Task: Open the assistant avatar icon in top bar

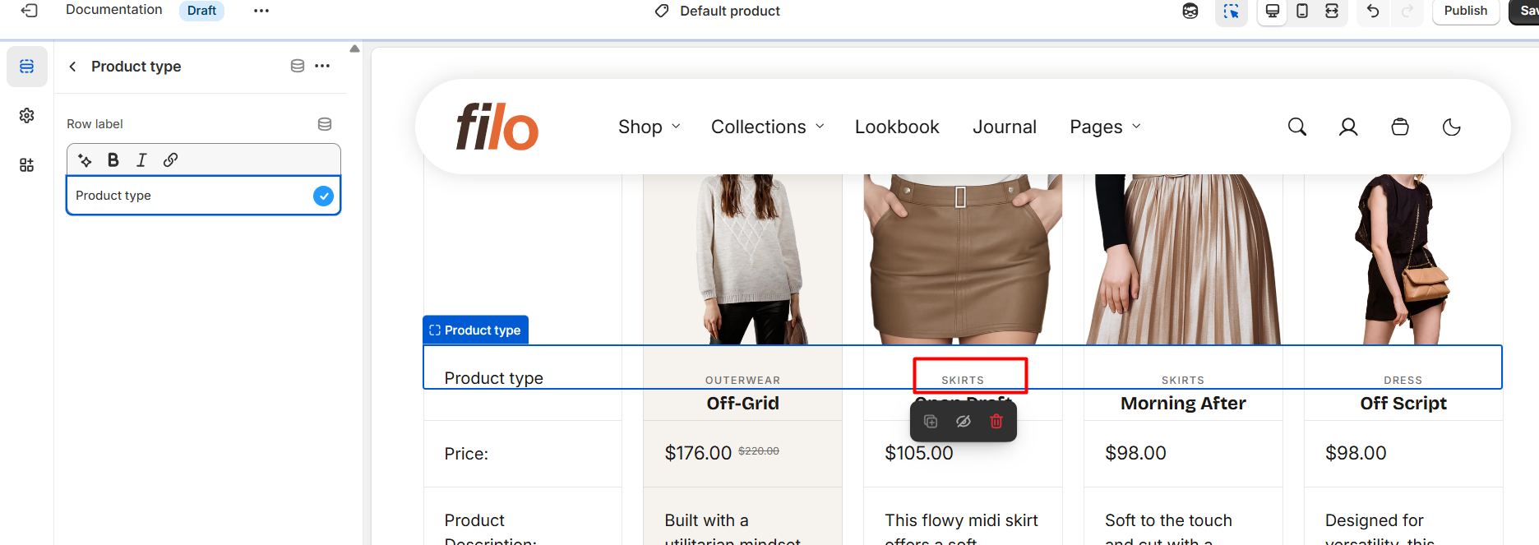Action: pyautogui.click(x=1190, y=11)
